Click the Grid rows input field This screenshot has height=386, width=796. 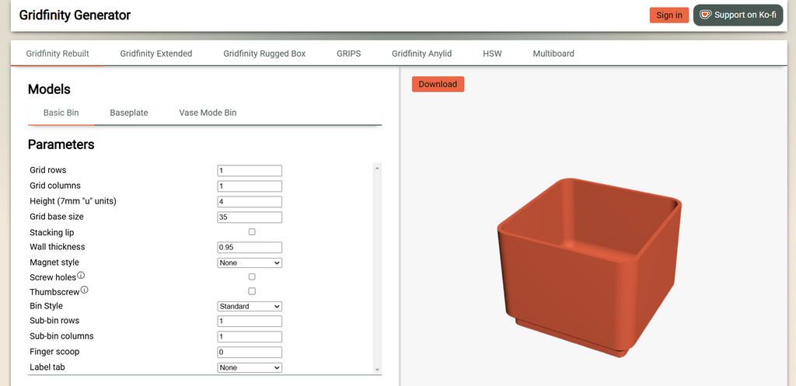point(250,170)
